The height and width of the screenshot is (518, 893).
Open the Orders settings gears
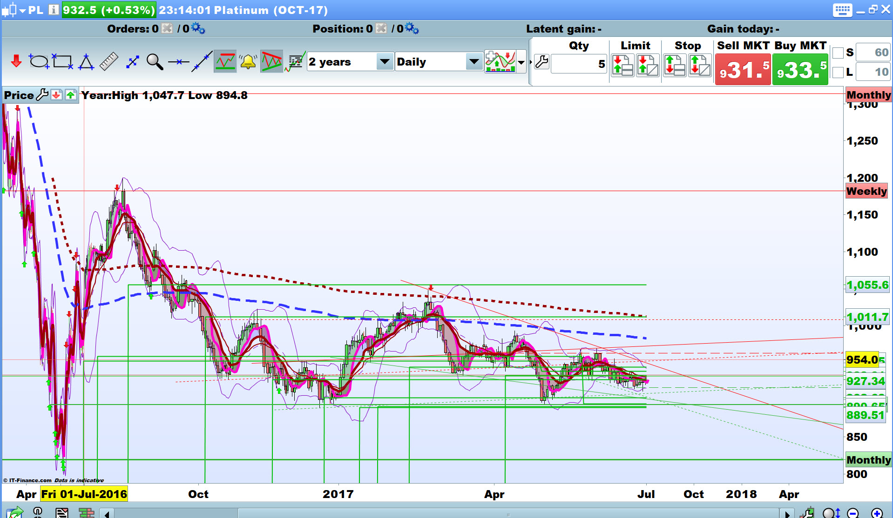tap(198, 28)
